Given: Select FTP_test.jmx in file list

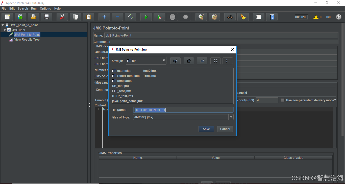Looking at the screenshot, I should [121, 91].
